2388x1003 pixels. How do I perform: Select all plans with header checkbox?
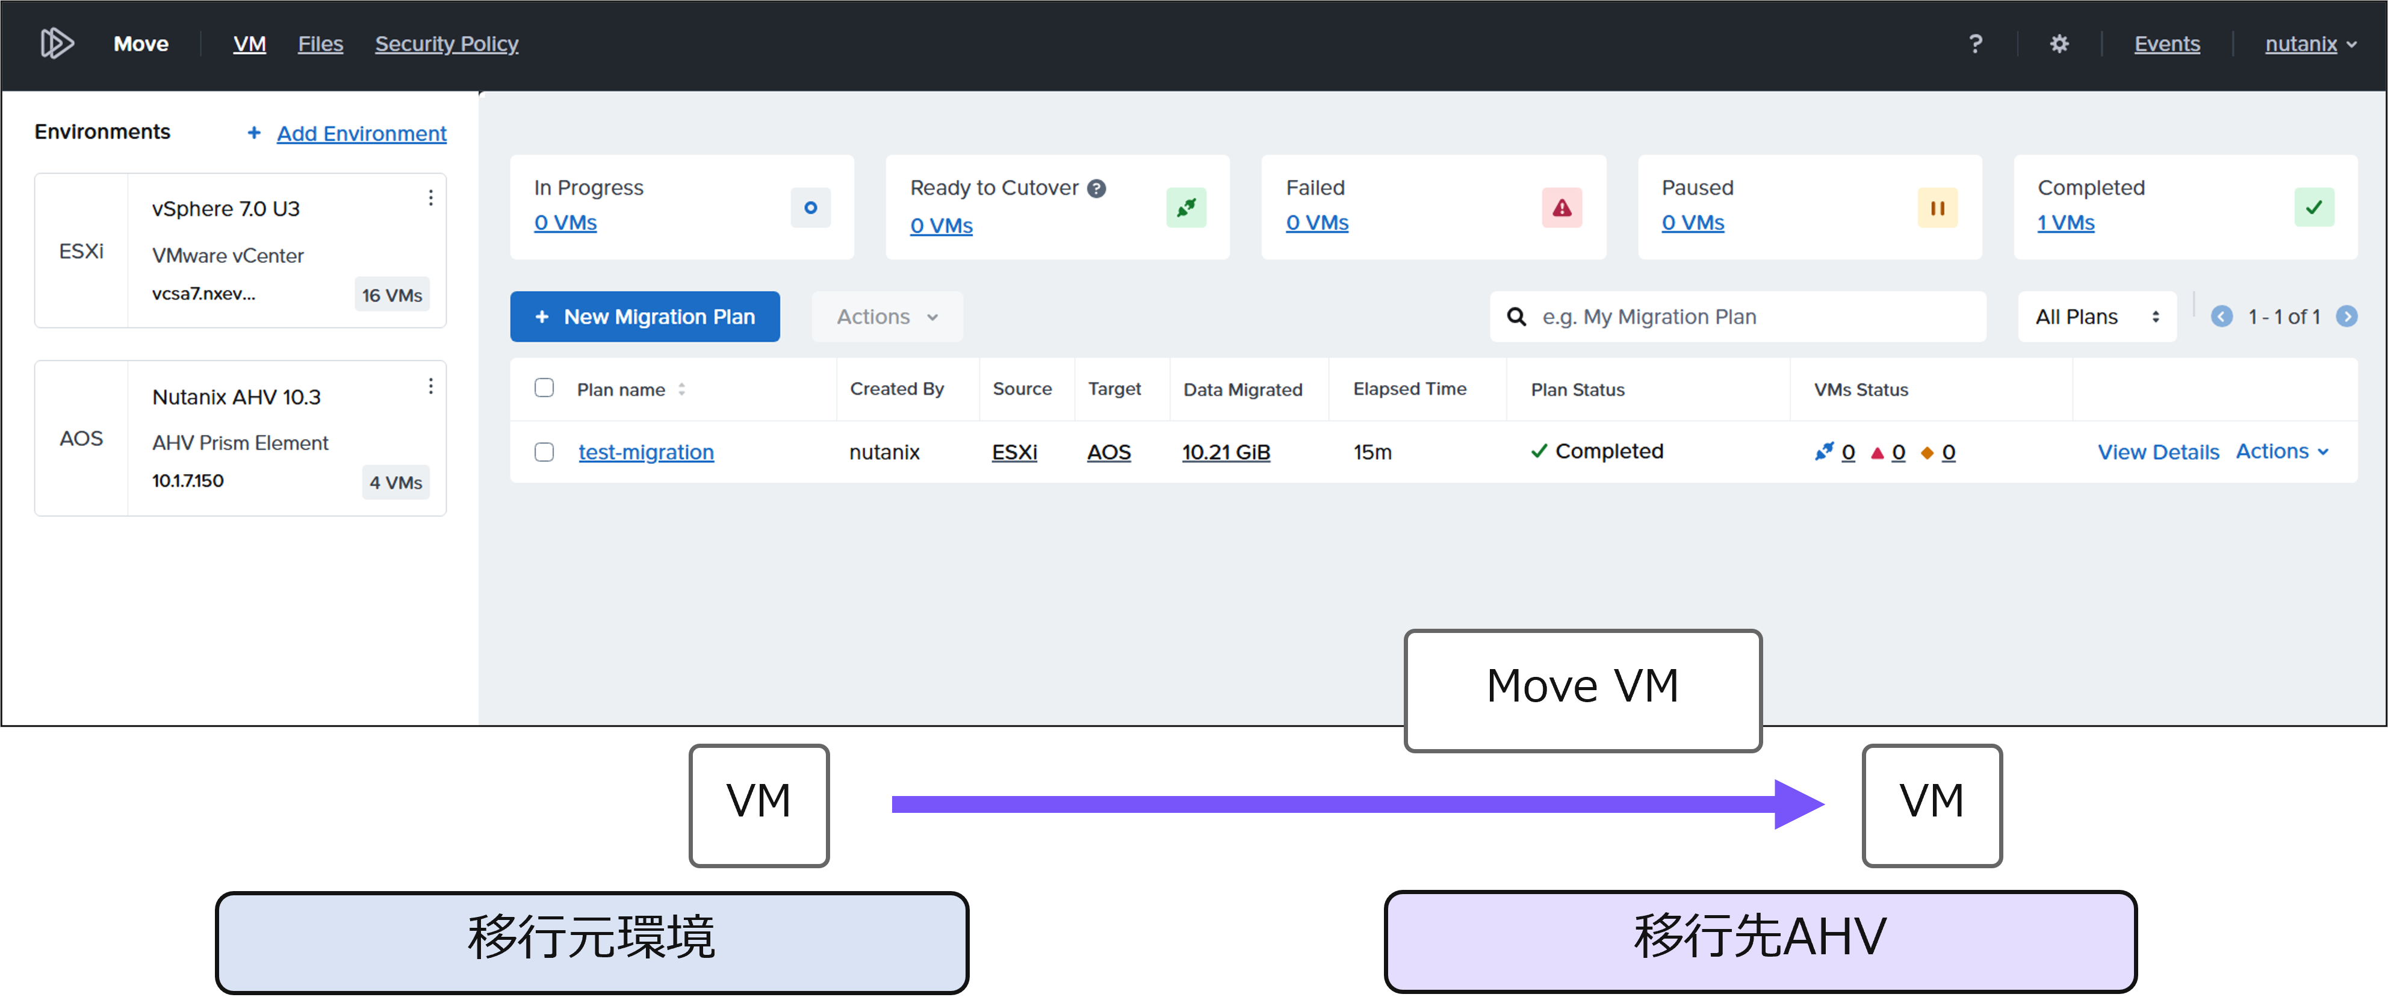544,389
